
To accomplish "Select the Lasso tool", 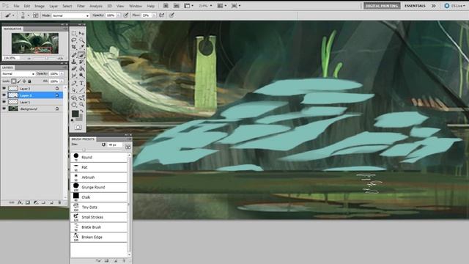I will pos(74,40).
